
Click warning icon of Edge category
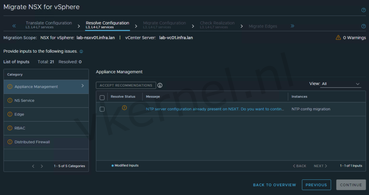coord(10,114)
